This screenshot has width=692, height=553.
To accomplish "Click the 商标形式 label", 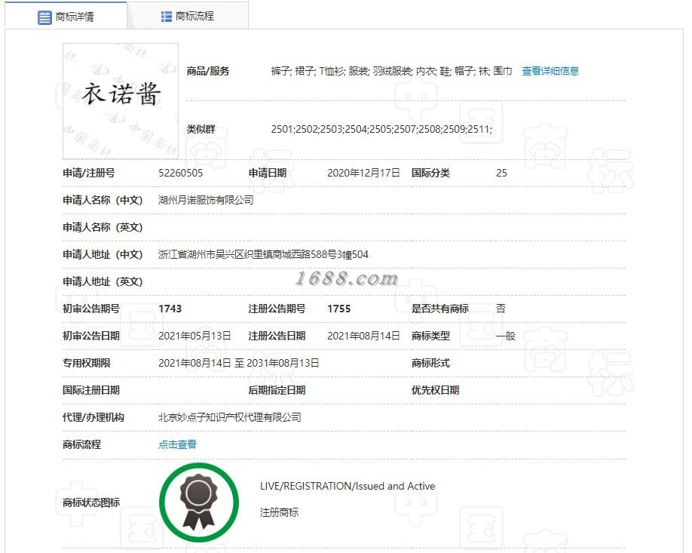I will [430, 363].
